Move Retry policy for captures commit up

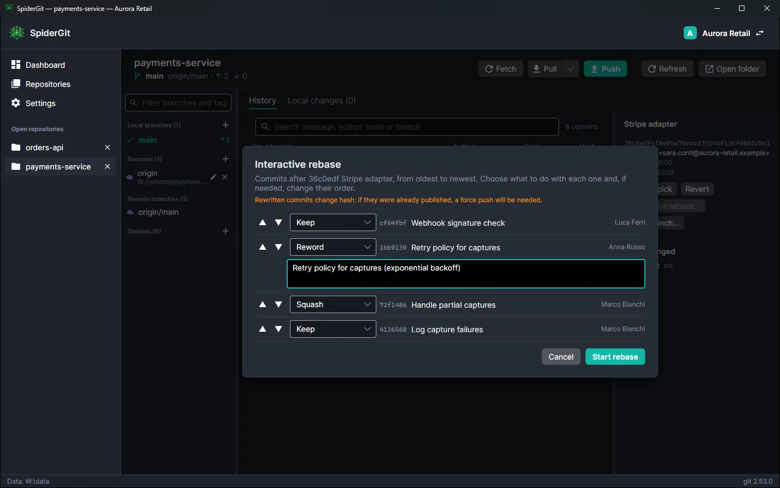(263, 247)
